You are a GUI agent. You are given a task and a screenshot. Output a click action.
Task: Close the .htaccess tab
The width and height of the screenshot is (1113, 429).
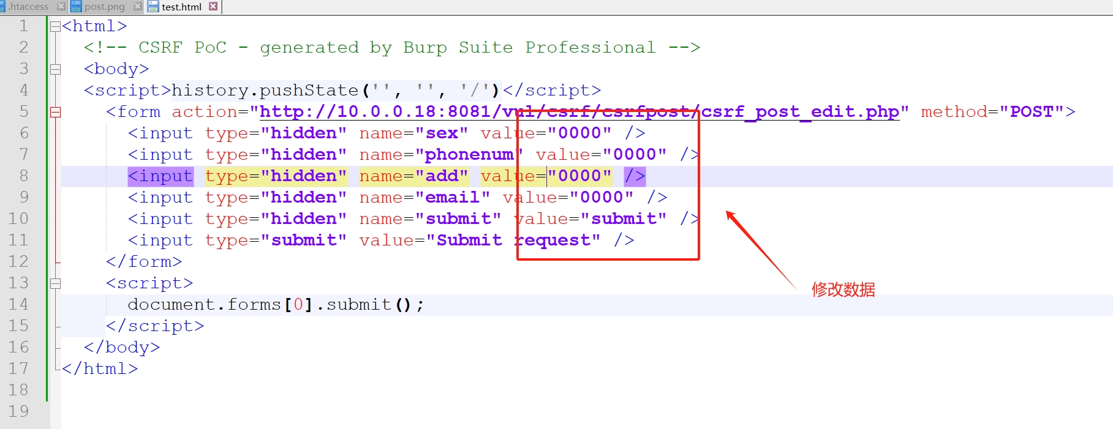pos(61,7)
